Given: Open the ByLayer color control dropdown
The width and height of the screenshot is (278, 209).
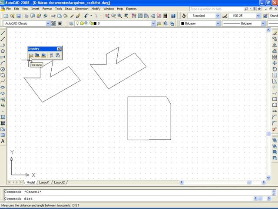Looking at the screenshot, I should pyautogui.click(x=218, y=24).
